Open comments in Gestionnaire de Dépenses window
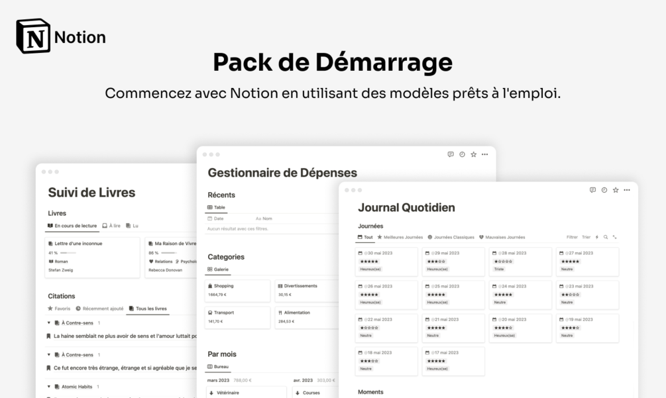 [451, 154]
